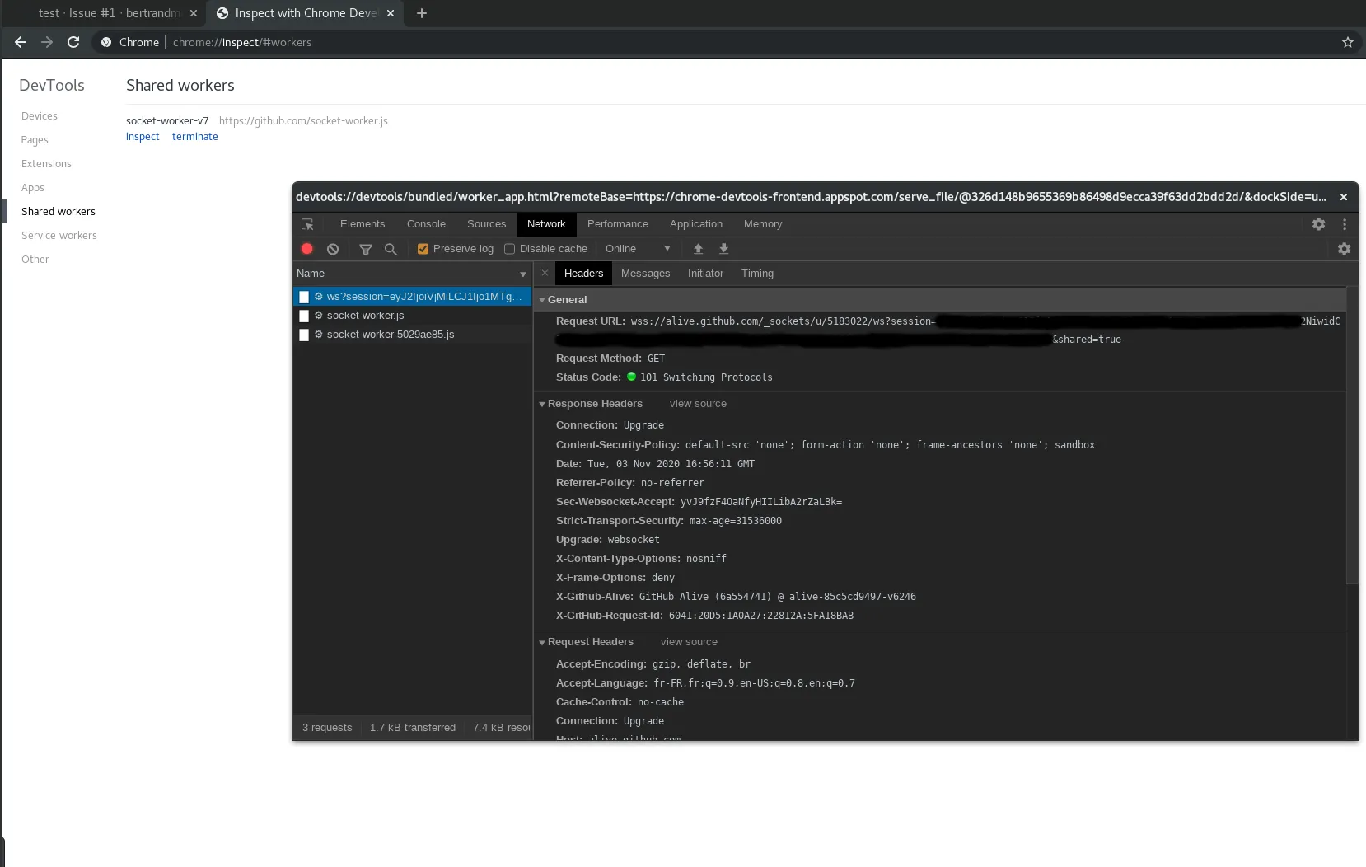Open the Name column sort dropdown
The width and height of the screenshot is (1366, 867).
(522, 274)
